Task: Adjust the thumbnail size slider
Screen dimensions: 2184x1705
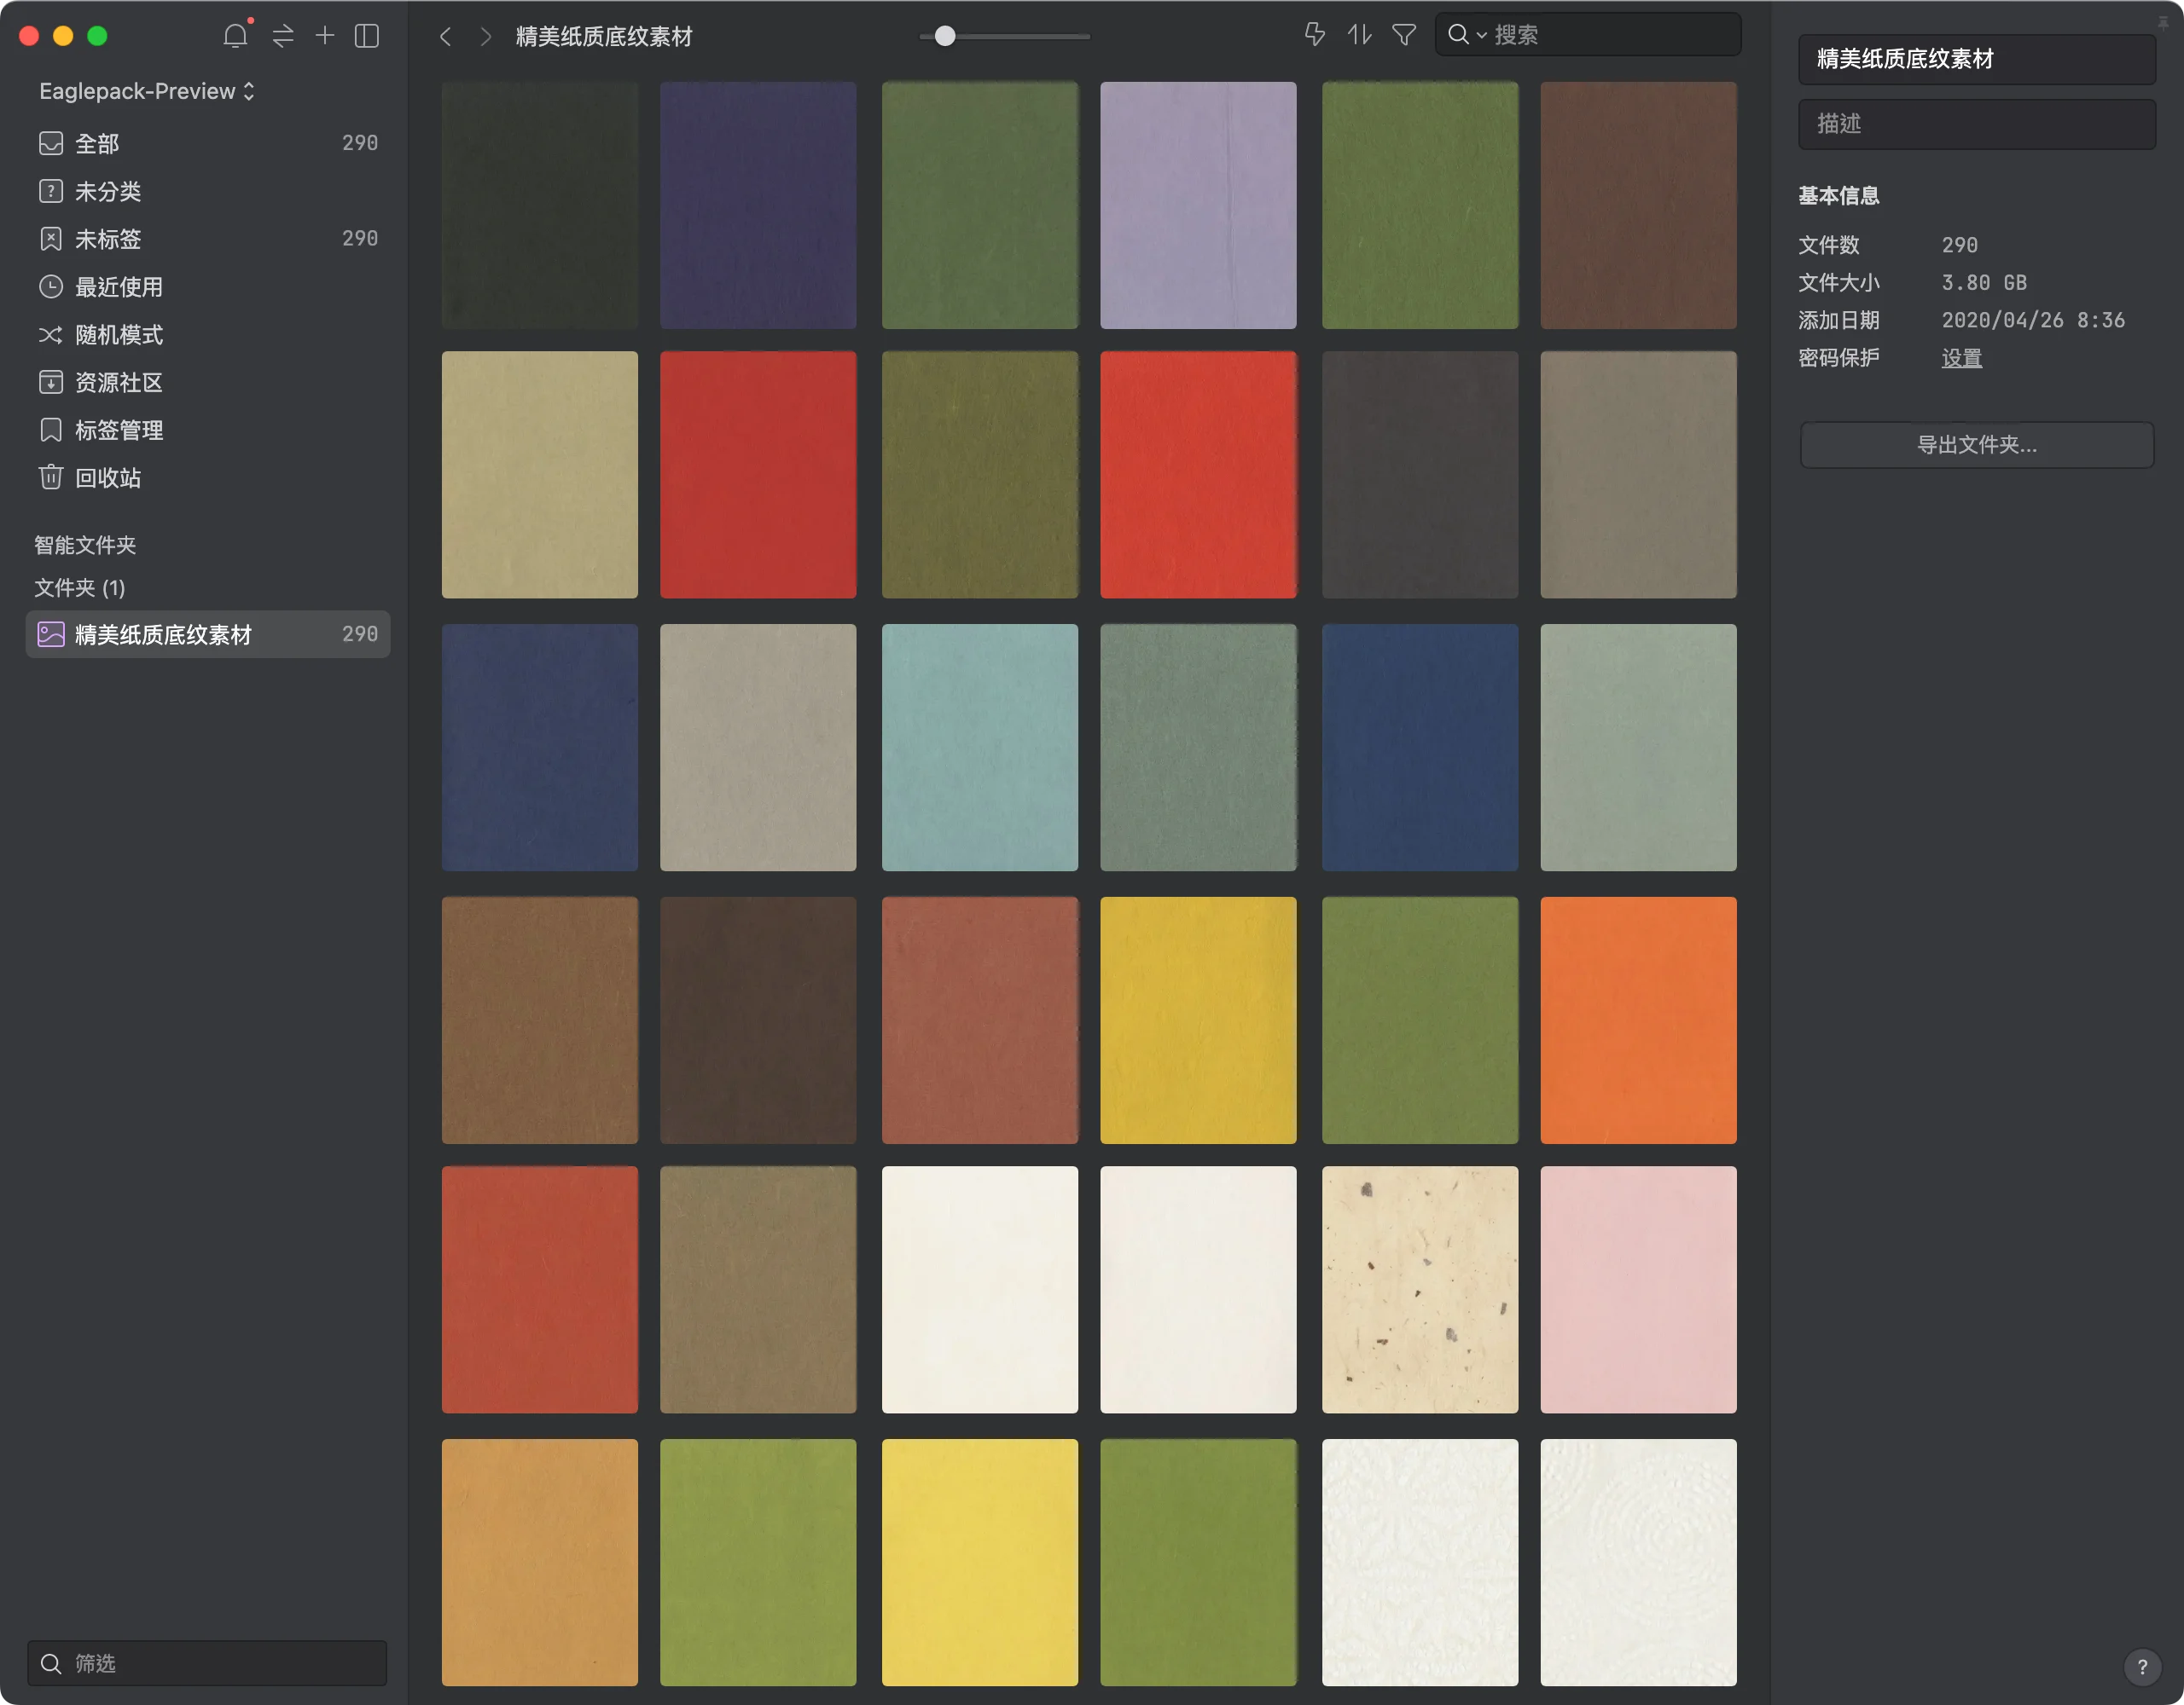Action: click(x=945, y=36)
